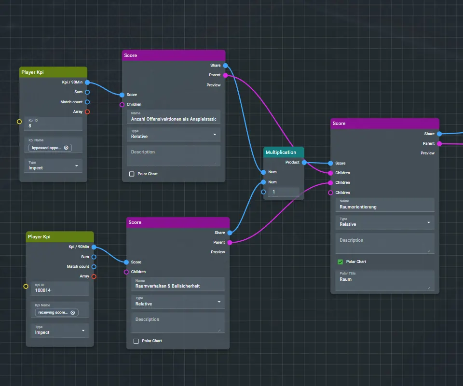Screen dimensions: 463x386
Task: Select Player Kpi node header above Kpi ID 8
Action: coord(53,72)
